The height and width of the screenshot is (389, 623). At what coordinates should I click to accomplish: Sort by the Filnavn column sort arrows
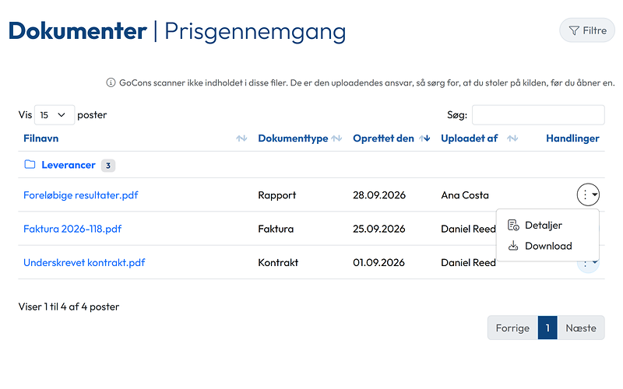coord(241,138)
